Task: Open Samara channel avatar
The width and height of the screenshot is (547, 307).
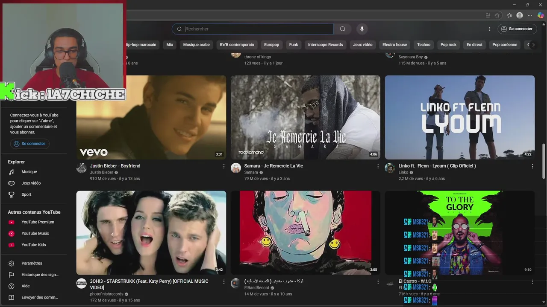Action: pyautogui.click(x=236, y=168)
